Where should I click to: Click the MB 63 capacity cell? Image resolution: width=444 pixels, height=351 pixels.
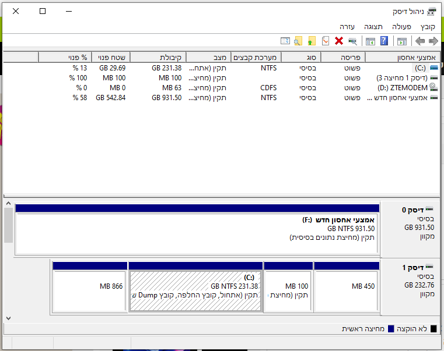(x=172, y=88)
